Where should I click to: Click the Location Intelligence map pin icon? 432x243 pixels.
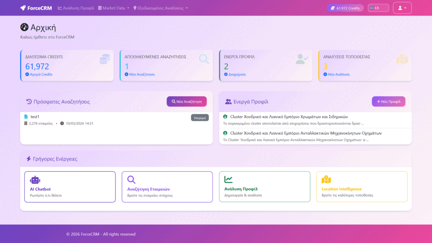click(x=326, y=180)
